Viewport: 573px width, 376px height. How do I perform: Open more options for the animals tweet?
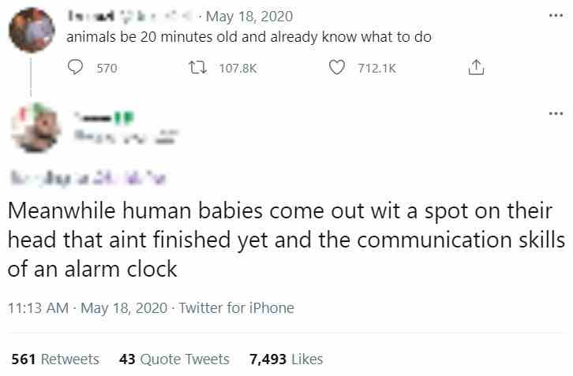pos(556,16)
